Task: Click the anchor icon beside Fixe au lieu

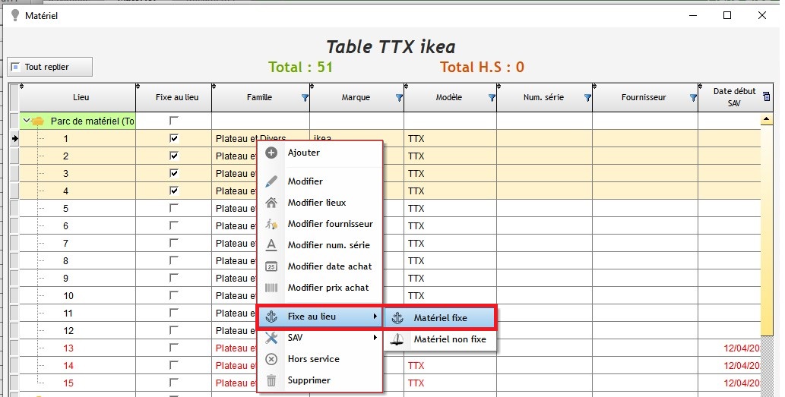Action: (271, 317)
